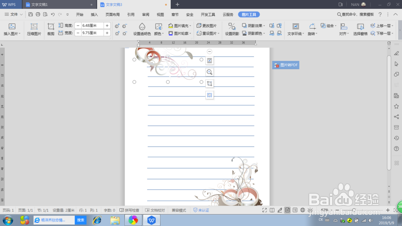Open the Page Layout (页面布局) tab
402x226 pixels.
pos(113,14)
